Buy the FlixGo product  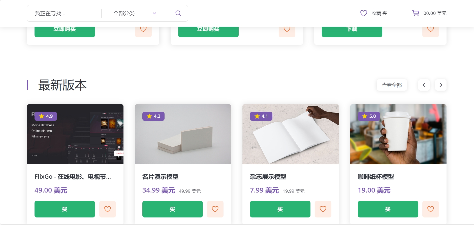pos(65,209)
